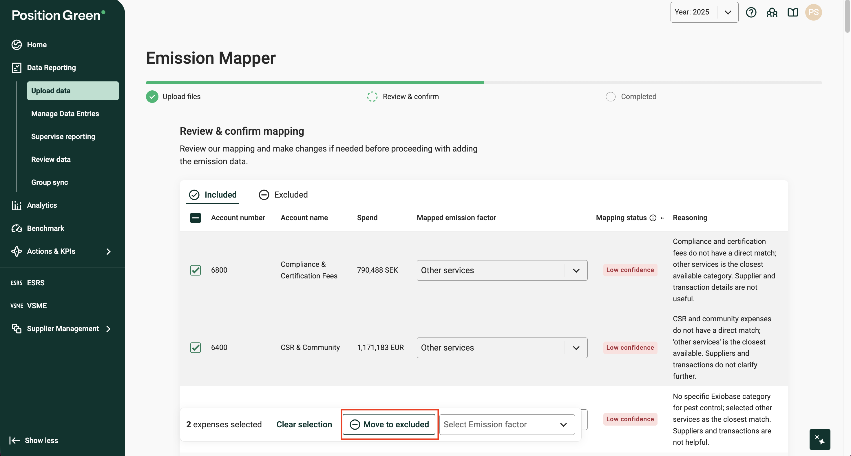Click Move to excluded button

pyautogui.click(x=389, y=424)
